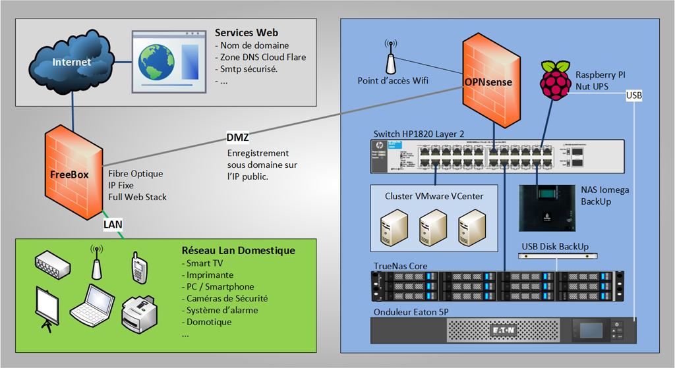Select the USB Disk BackUp bar
Screen dimensions: 675x368
[x=554, y=255]
